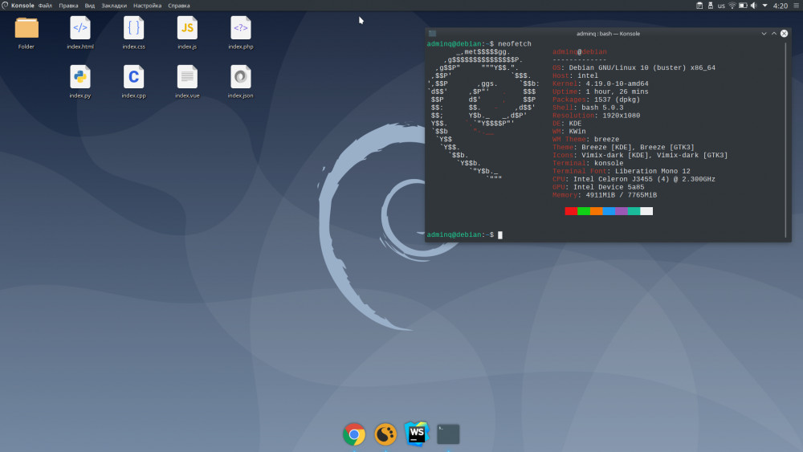Click 'Debian GNU/Linux 10 (buster) x86_64' text

tap(642, 67)
